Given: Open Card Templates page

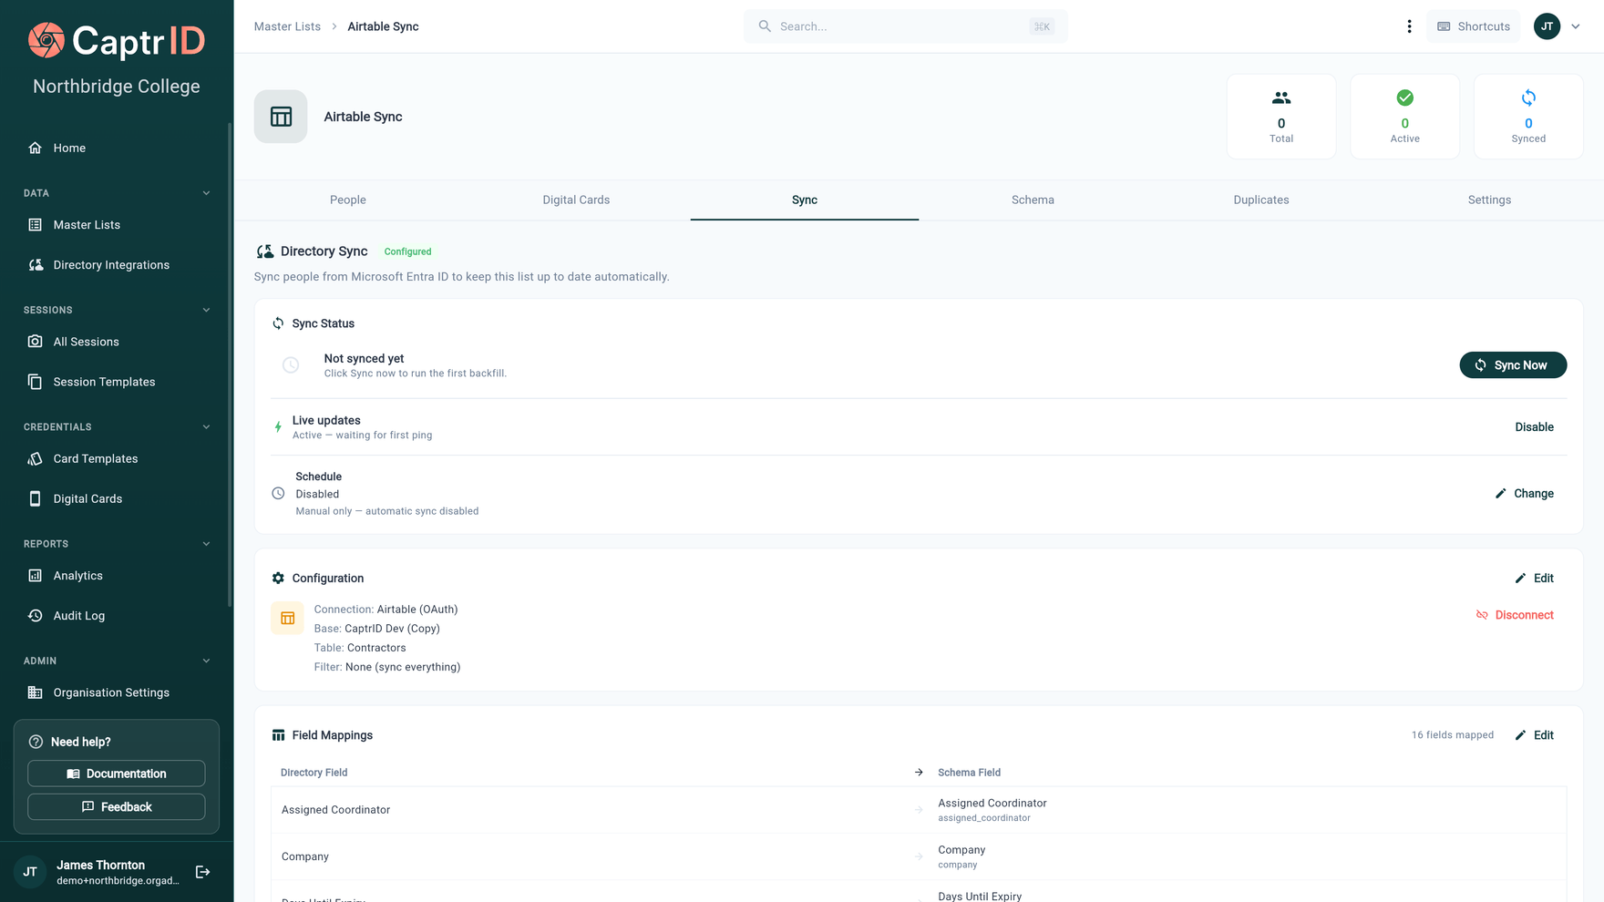Looking at the screenshot, I should click(96, 458).
